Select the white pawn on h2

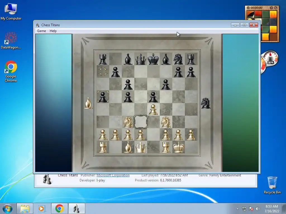pos(191,135)
